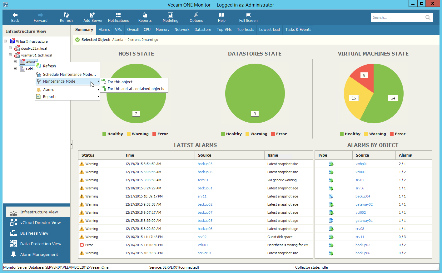Open the backup05 source link at 6:54:50 AM
This screenshot has width=442, height=273.
(205, 164)
